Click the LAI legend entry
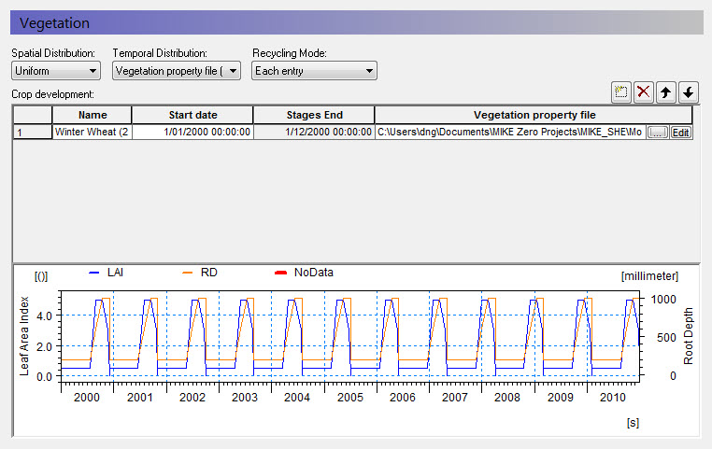 107,273
